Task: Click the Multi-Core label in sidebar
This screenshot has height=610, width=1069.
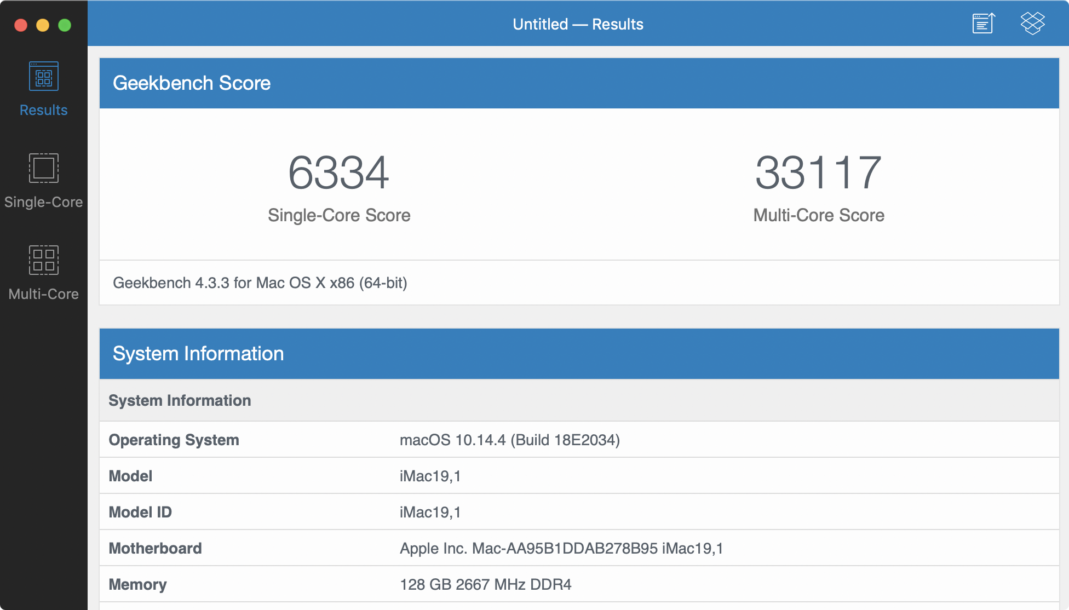Action: pyautogui.click(x=43, y=294)
